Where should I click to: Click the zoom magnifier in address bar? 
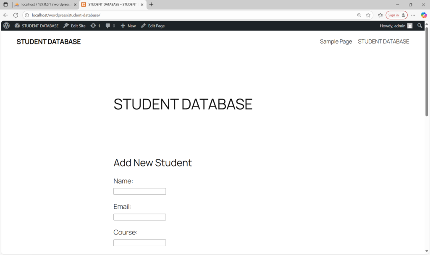click(x=359, y=15)
